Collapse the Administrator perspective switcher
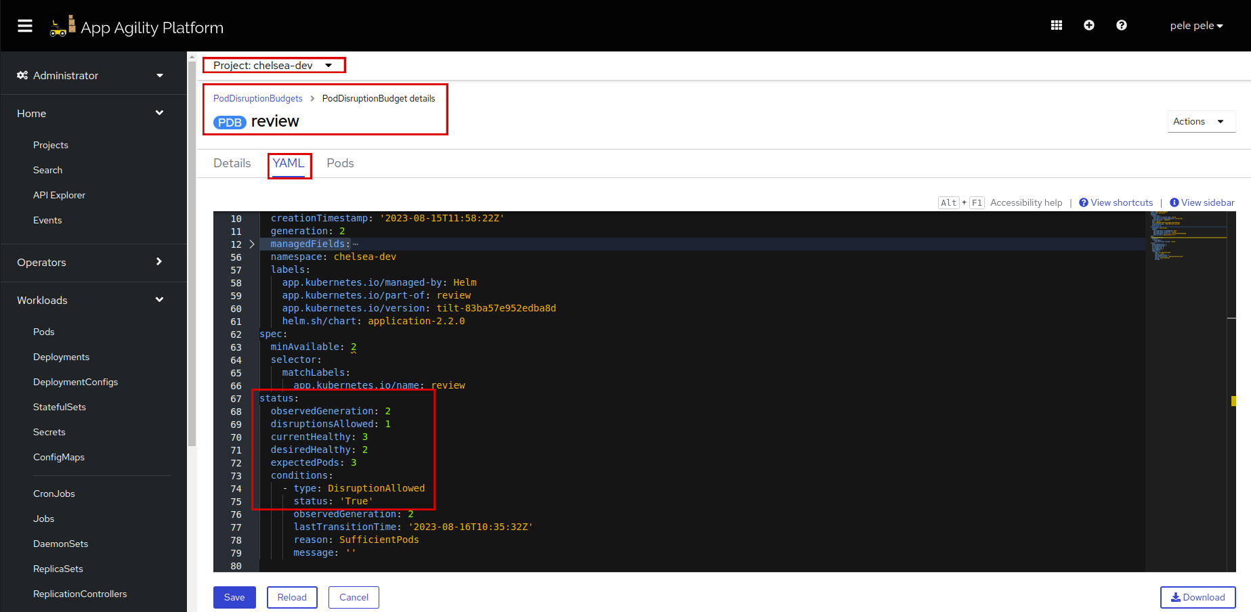Viewport: 1251px width, 612px height. 159,75
